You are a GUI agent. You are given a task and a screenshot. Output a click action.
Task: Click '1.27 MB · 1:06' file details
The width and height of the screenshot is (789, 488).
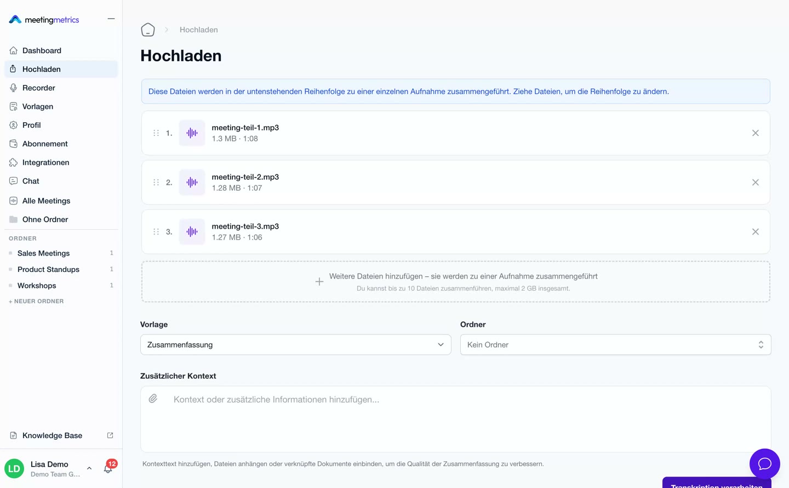click(x=237, y=237)
